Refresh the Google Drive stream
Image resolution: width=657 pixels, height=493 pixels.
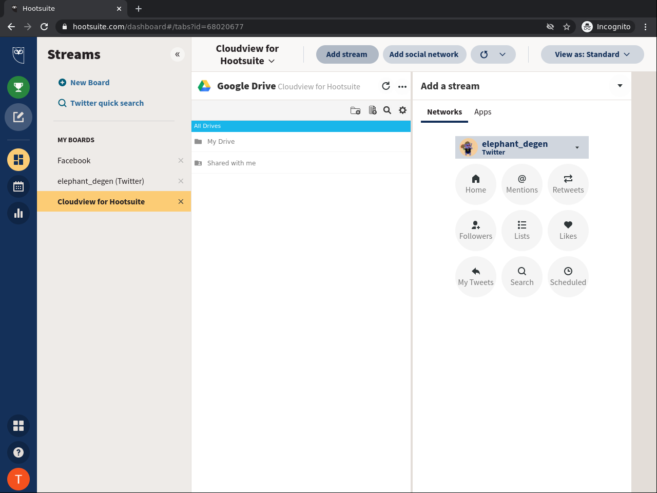386,86
